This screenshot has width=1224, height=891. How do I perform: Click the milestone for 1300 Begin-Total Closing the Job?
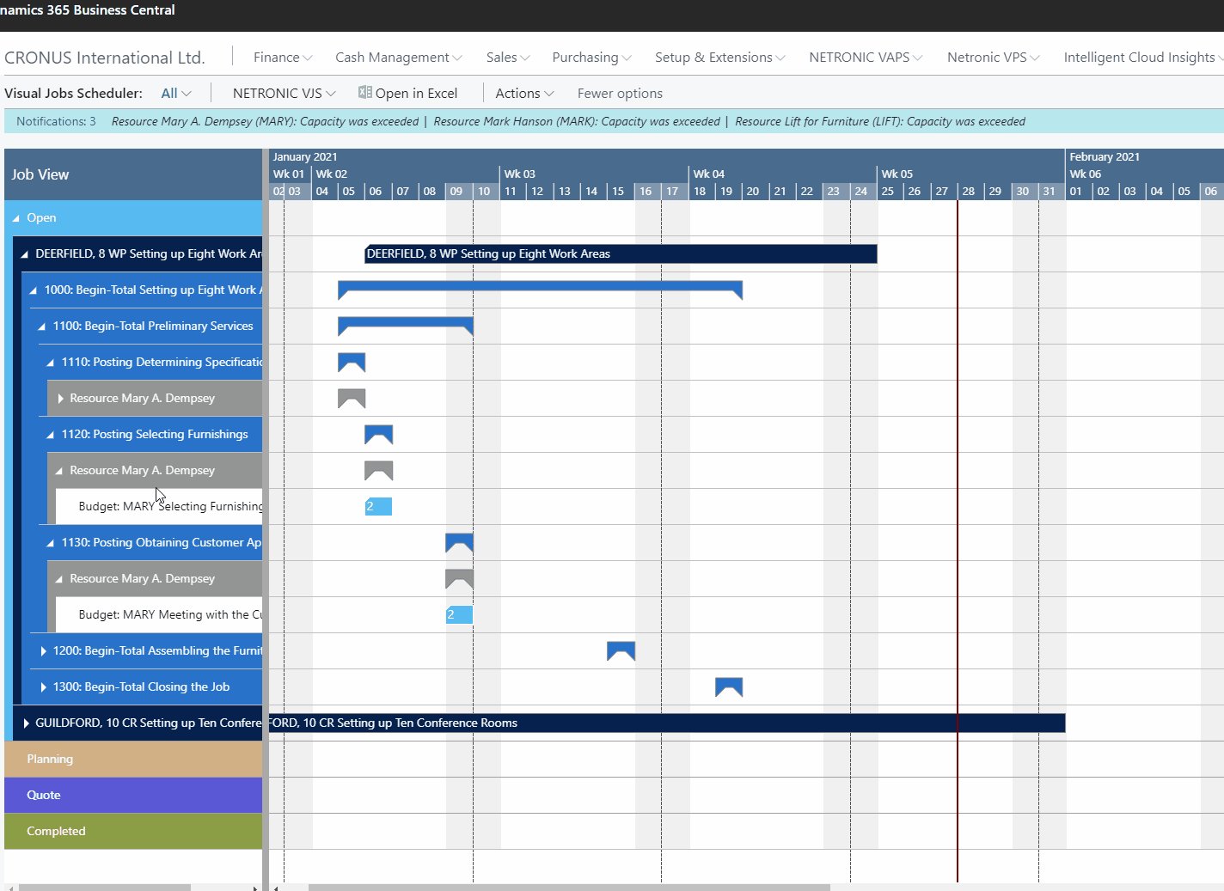pos(728,687)
